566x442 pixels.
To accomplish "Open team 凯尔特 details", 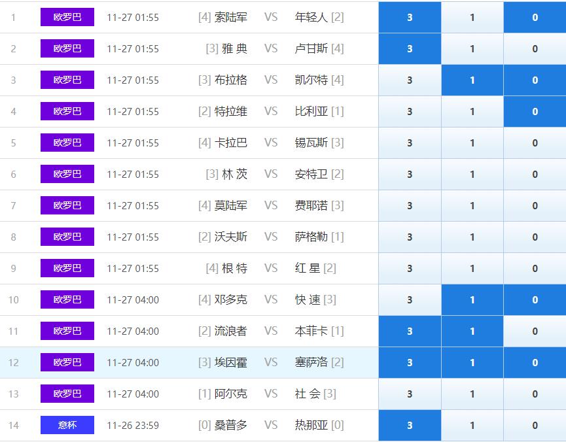I will pos(311,80).
